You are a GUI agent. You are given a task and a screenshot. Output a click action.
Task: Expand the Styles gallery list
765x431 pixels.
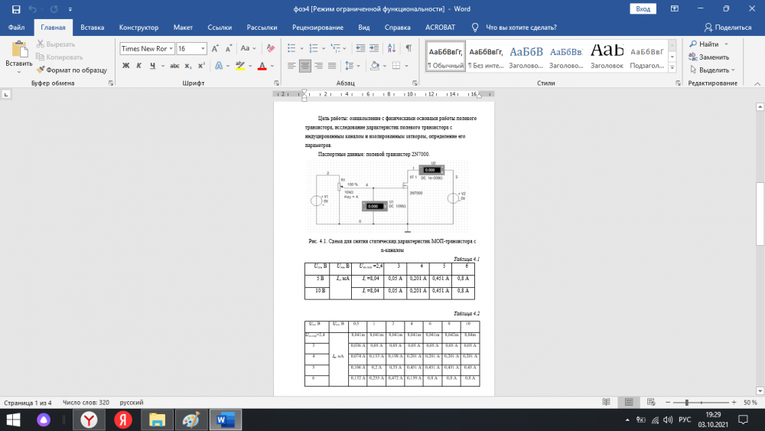[x=672, y=67]
